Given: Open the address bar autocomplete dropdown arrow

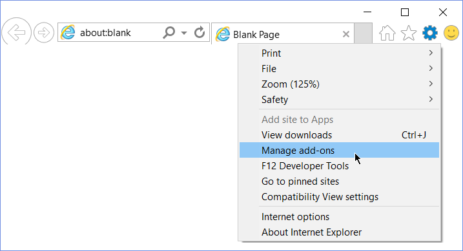Looking at the screenshot, I should point(184,33).
